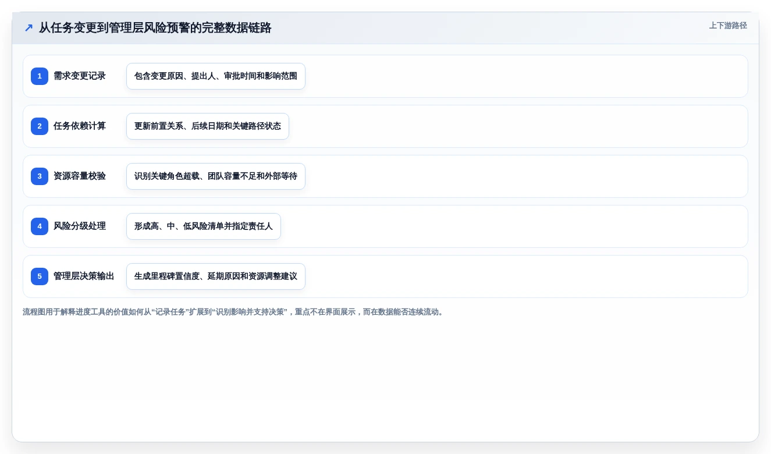Screen dimensions: 771x454
Task: Click the 形成高、中、低风险清单 description chip
Action: click(x=204, y=226)
